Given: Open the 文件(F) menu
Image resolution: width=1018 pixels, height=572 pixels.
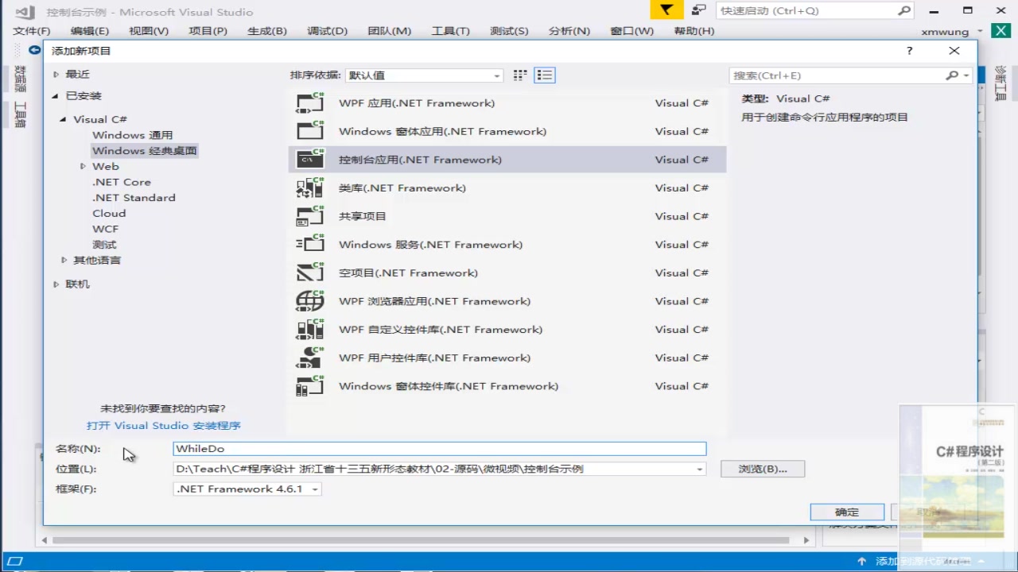Looking at the screenshot, I should pos(32,31).
